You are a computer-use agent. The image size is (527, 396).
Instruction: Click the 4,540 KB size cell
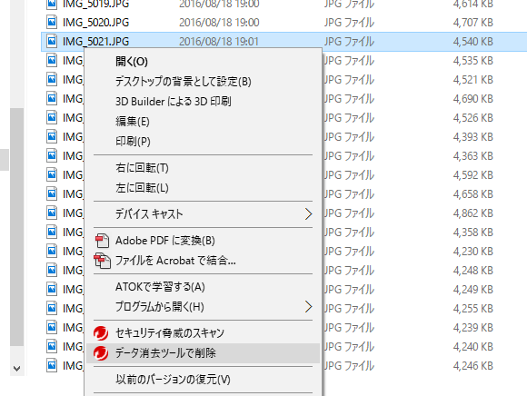[x=472, y=42]
